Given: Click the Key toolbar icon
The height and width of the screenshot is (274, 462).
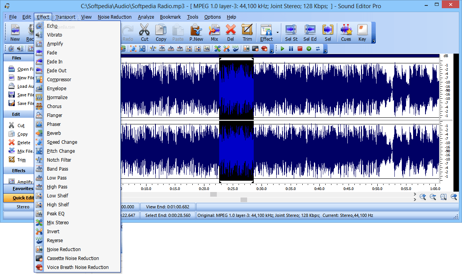Looking at the screenshot, I should [x=362, y=32].
